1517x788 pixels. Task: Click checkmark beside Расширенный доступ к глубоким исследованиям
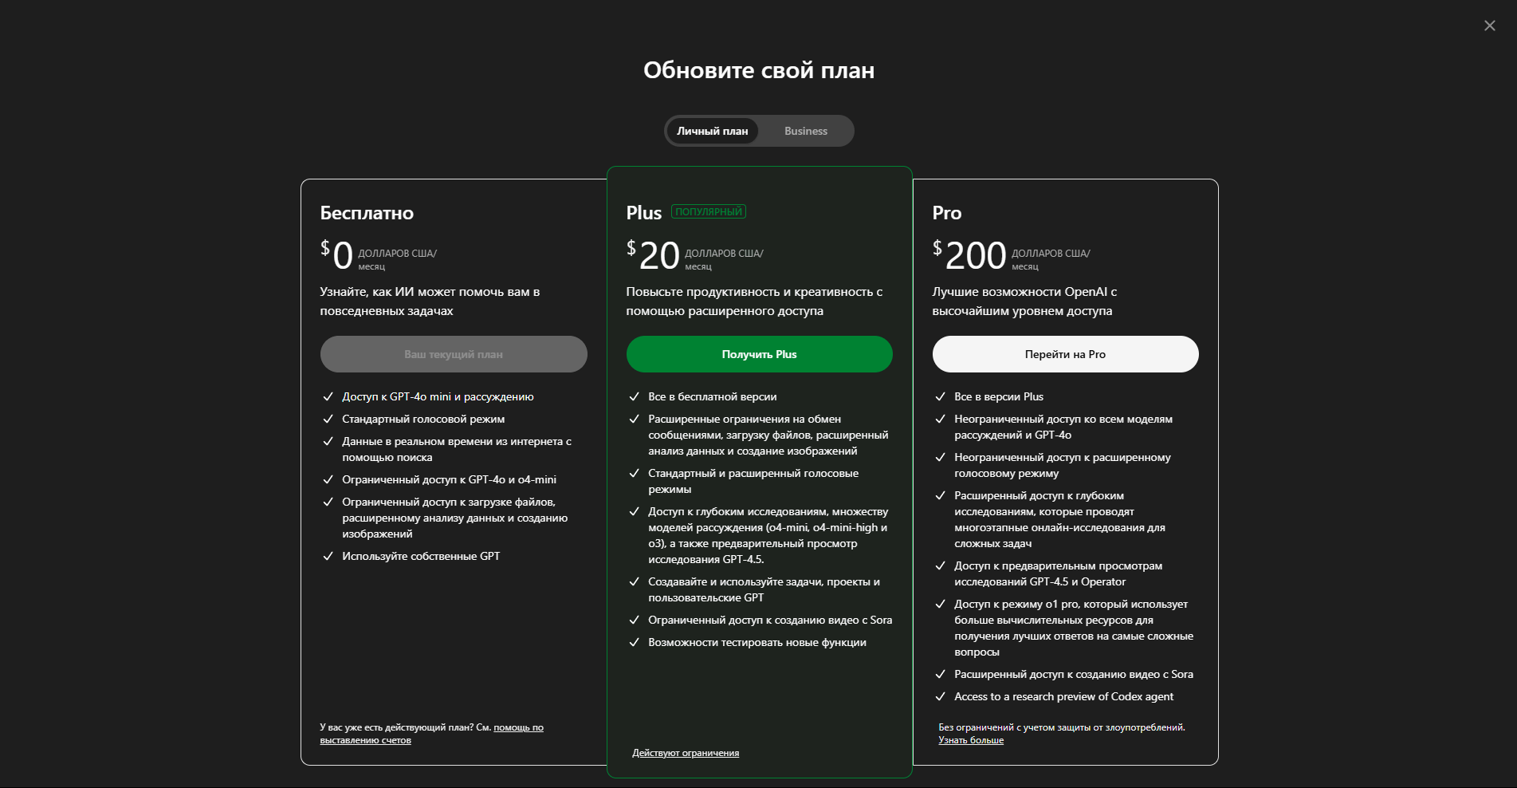pyautogui.click(x=940, y=495)
